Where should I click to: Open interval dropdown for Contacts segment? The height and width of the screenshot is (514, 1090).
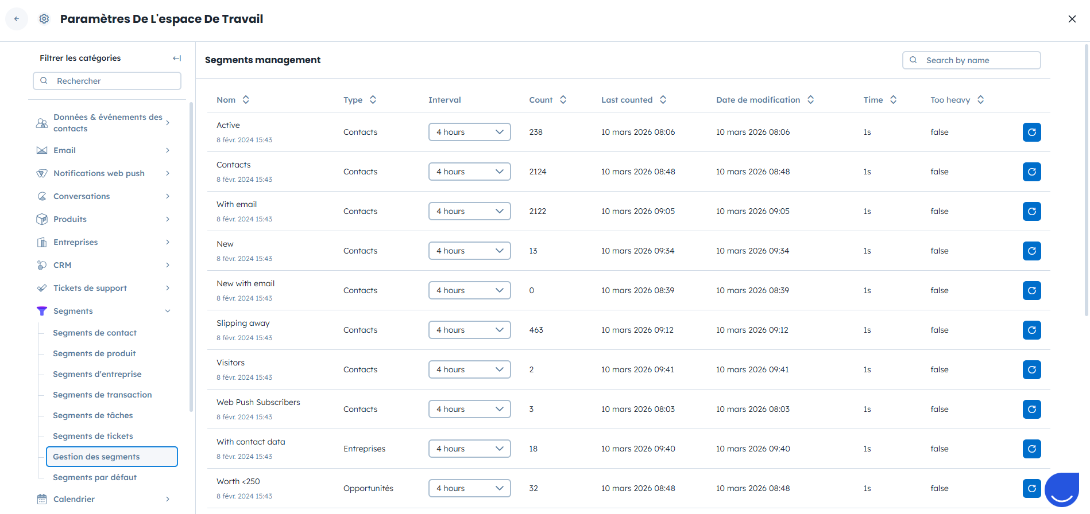(469, 172)
